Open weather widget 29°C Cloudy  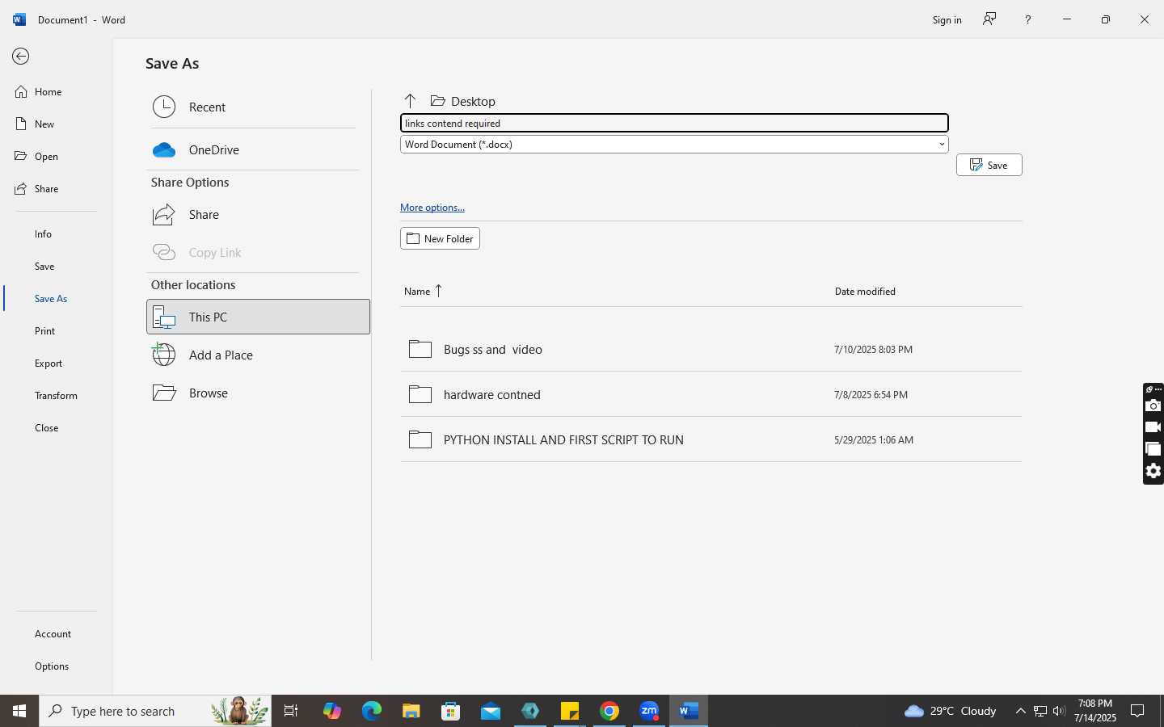click(950, 711)
